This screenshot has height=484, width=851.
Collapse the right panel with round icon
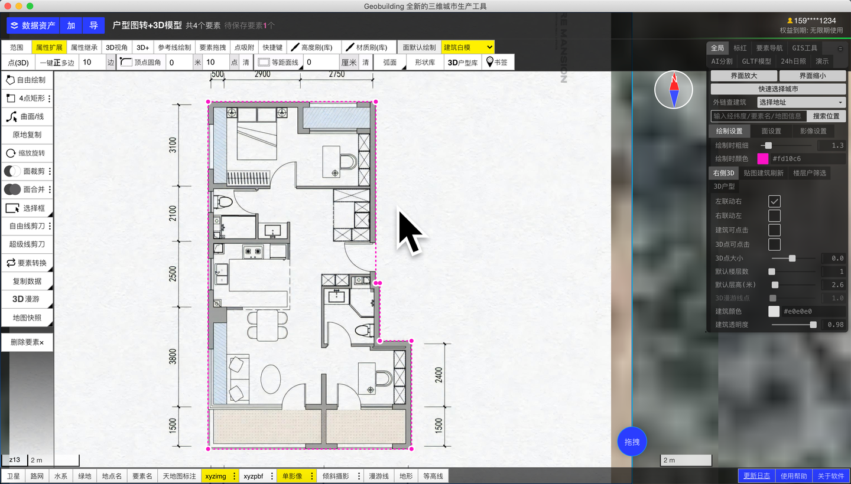coord(840,48)
